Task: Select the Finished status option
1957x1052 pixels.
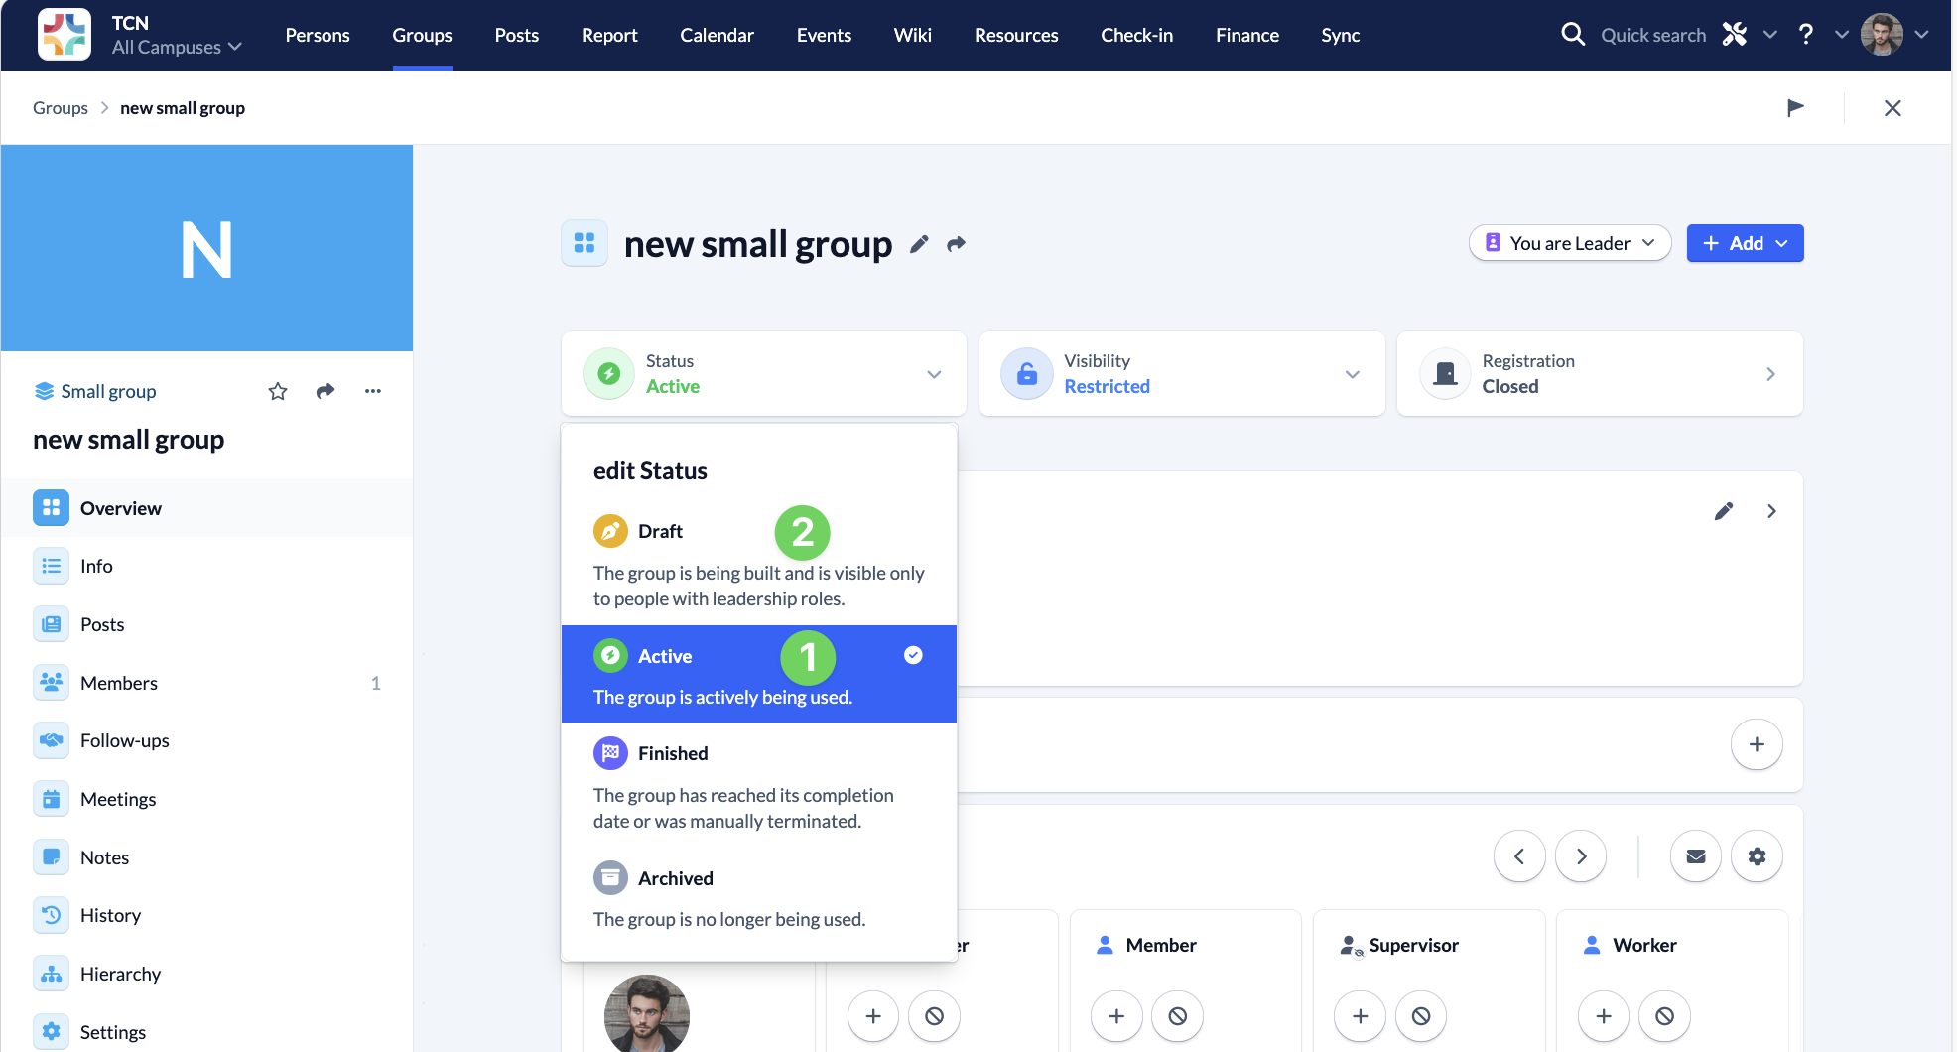Action: (x=672, y=754)
